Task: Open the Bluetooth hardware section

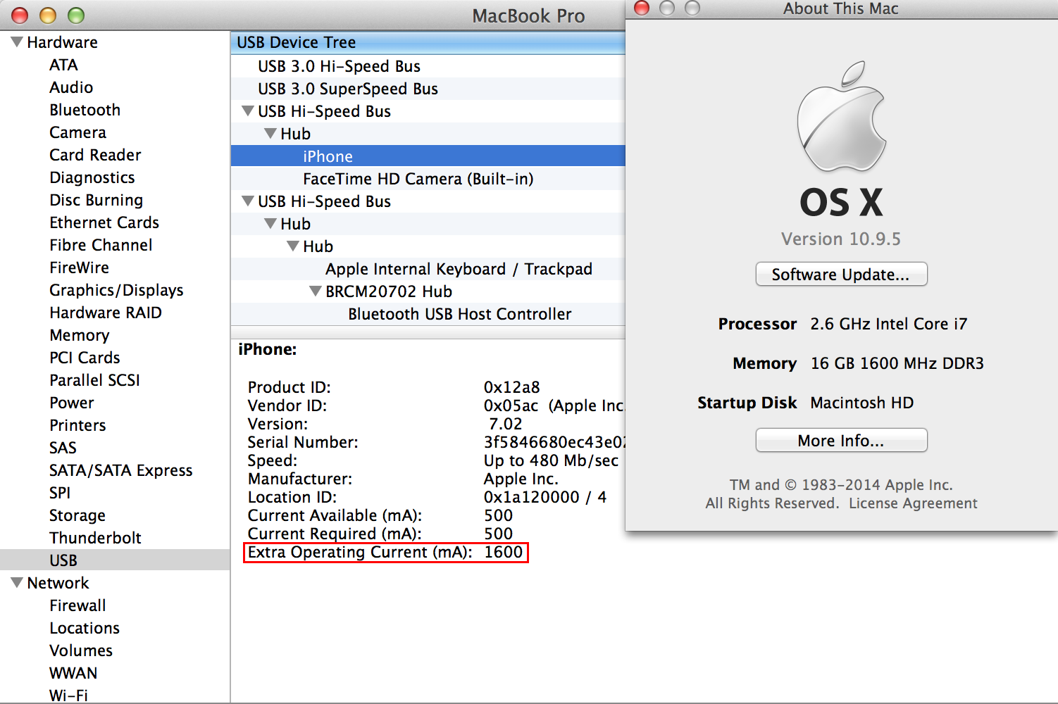Action: tap(85, 110)
